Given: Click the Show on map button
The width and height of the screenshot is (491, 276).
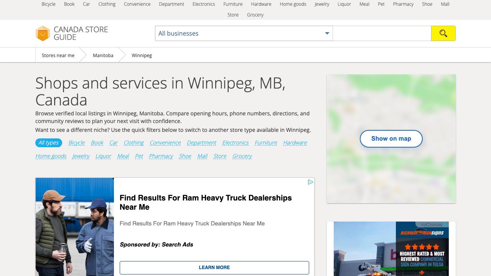Looking at the screenshot, I should point(391,139).
